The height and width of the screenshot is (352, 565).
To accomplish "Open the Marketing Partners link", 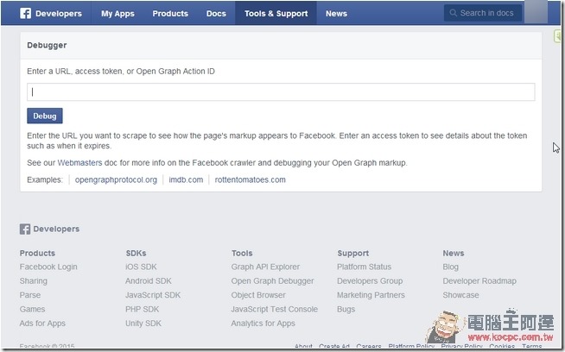I will (x=371, y=295).
